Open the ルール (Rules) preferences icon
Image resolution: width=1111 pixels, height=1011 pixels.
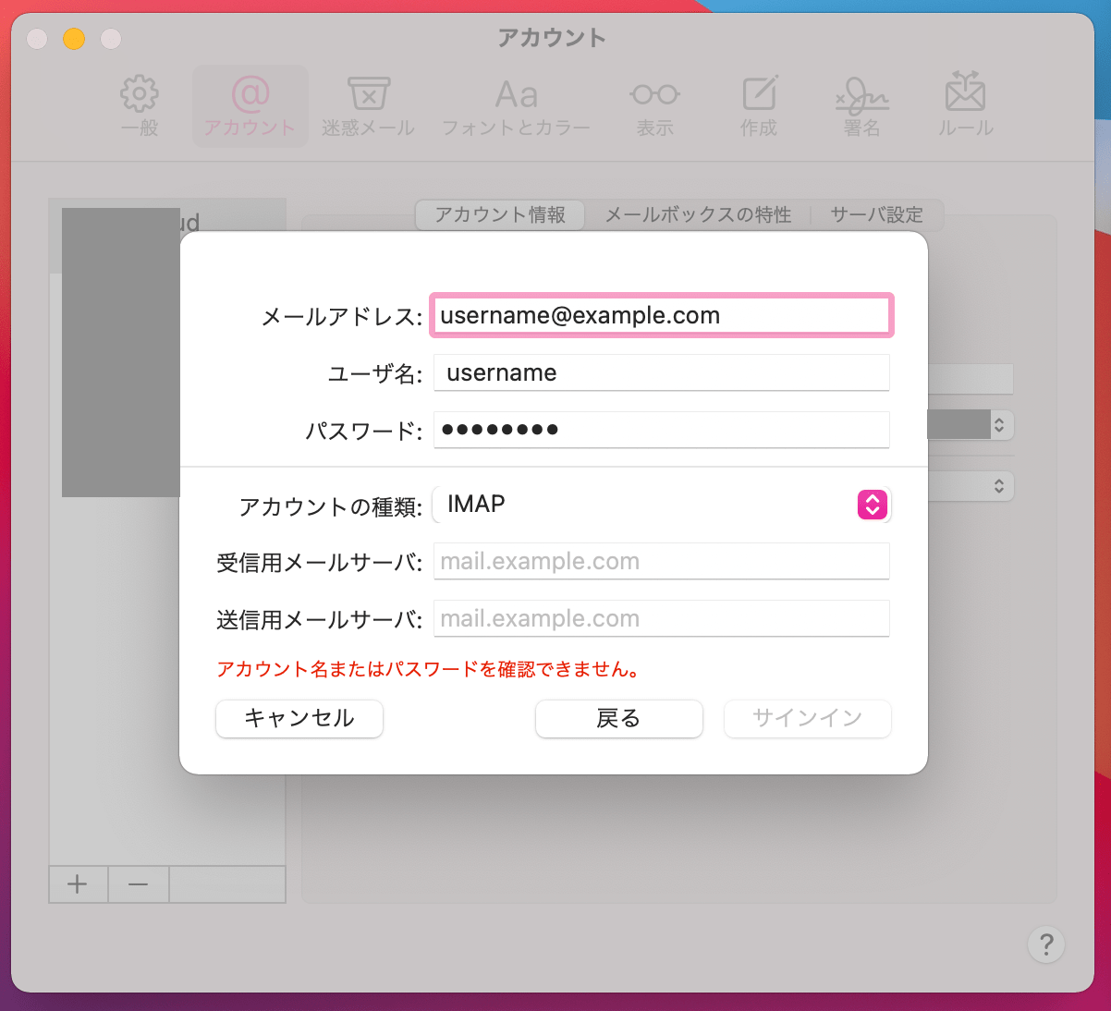point(965,104)
